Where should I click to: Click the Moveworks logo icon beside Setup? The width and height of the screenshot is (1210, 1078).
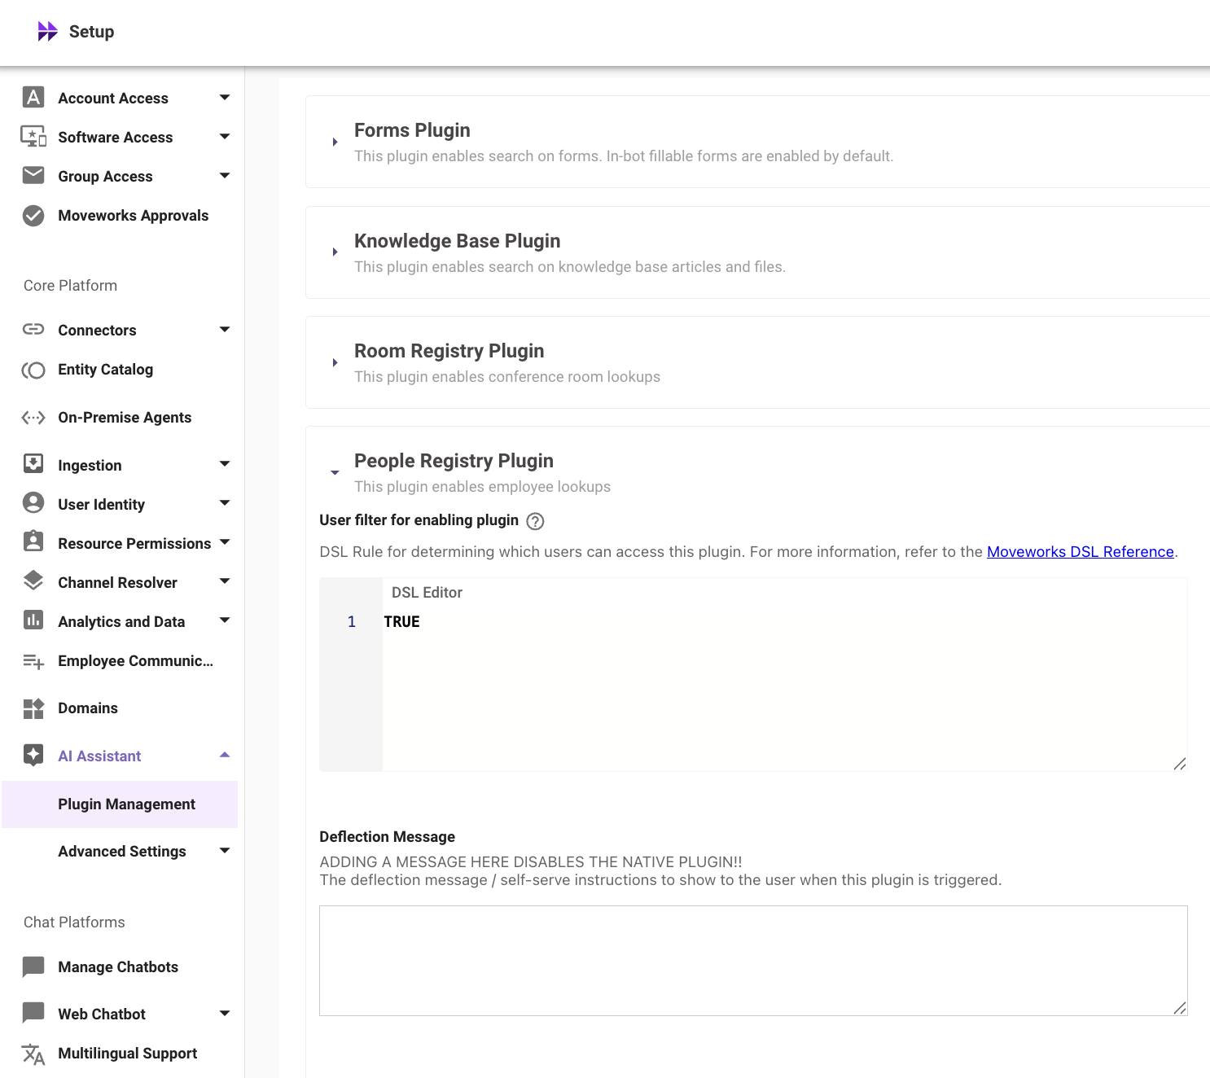point(47,32)
